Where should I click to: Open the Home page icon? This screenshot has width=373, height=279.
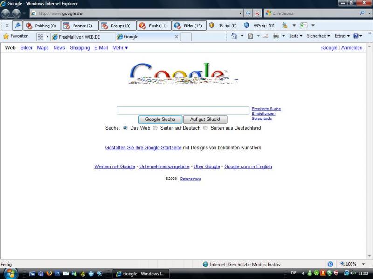pos(235,36)
